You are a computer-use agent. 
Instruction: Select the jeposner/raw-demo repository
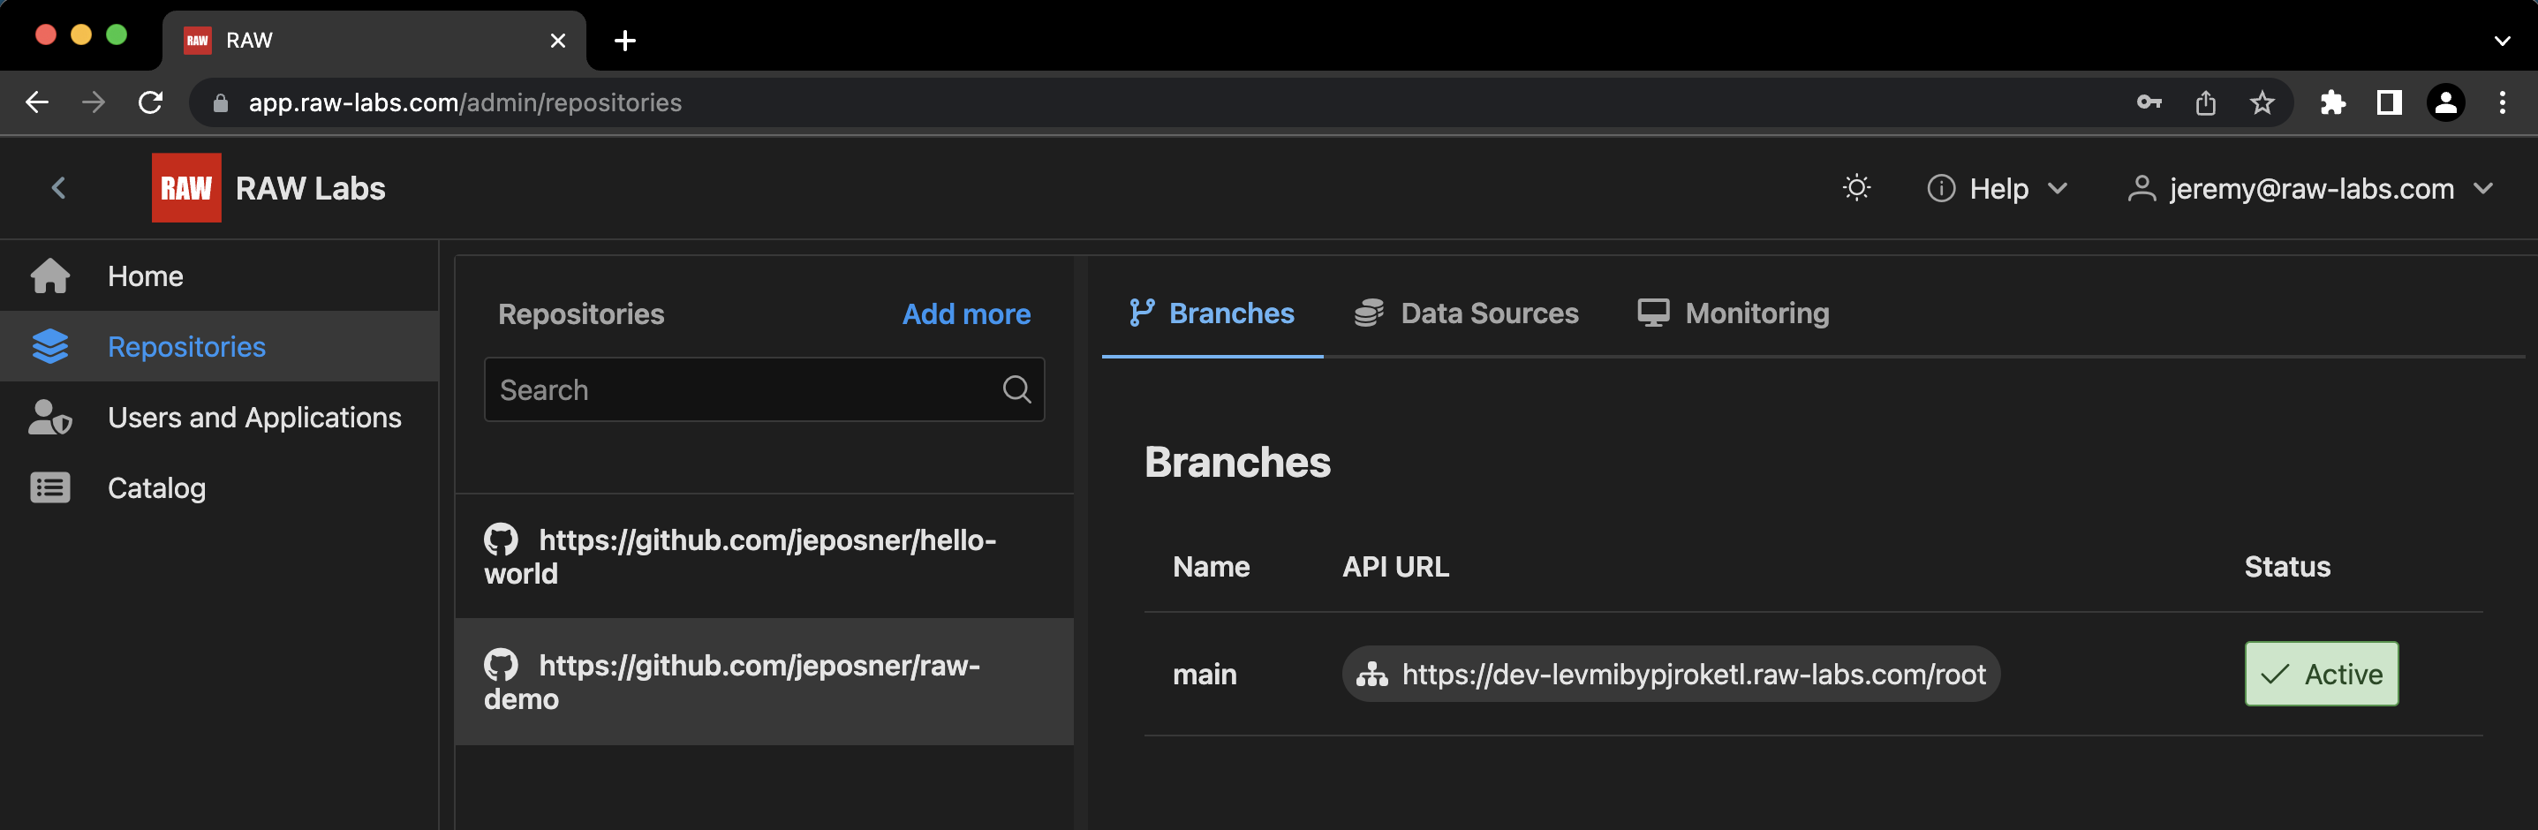[764, 682]
